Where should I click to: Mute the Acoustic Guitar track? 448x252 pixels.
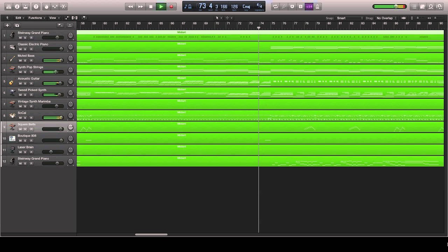pyautogui.click(x=20, y=83)
